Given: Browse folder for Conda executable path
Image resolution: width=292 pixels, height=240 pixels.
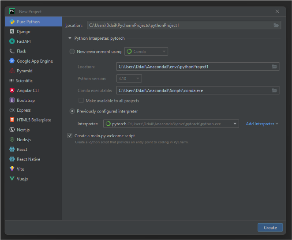Looking at the screenshot, I should (274, 90).
